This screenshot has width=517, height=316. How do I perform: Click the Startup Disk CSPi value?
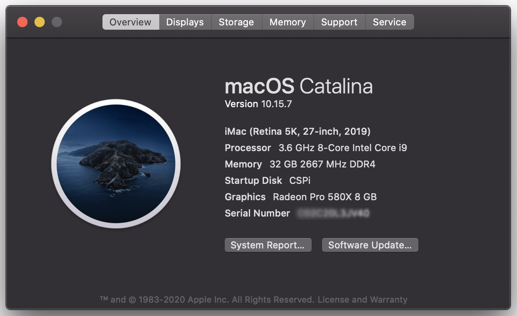(300, 180)
